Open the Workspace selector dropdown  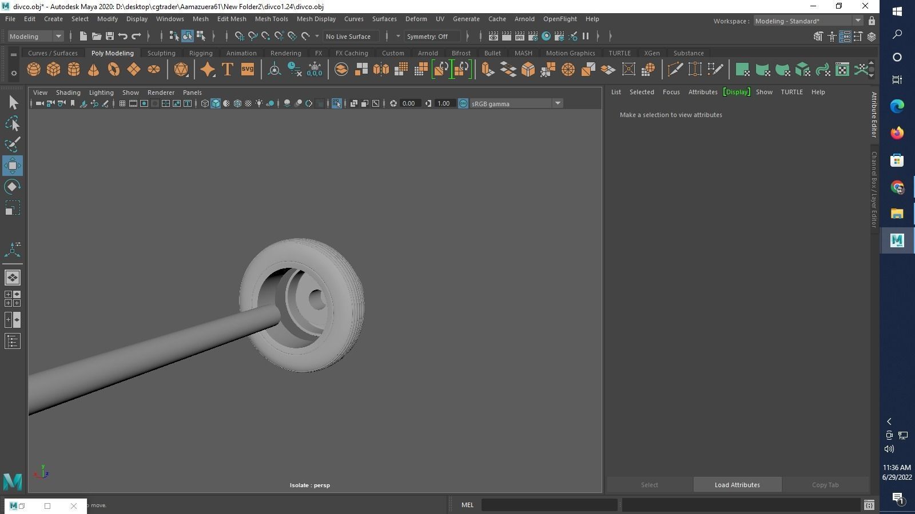pyautogui.click(x=808, y=21)
